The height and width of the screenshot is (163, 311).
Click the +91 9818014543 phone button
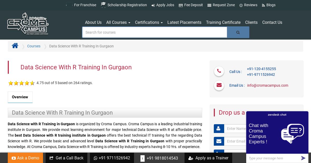point(159,158)
